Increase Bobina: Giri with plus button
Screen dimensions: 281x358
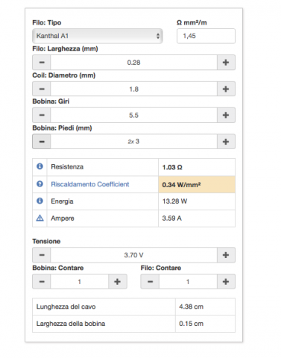226,115
